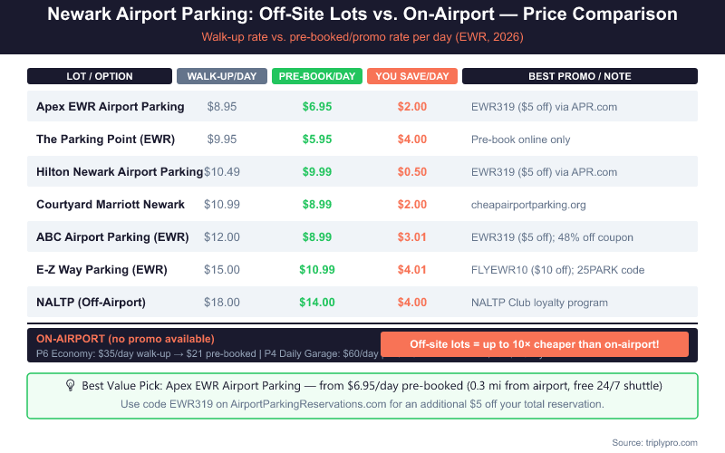Click the BEST PROMO / NOTE header
The image size is (725, 453).
click(x=580, y=76)
